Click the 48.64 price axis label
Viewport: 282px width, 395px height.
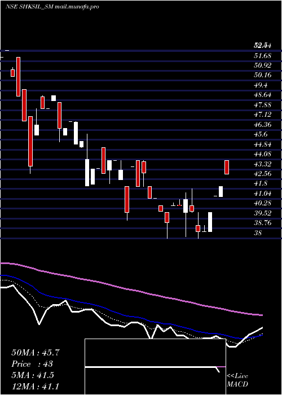tap(263, 95)
